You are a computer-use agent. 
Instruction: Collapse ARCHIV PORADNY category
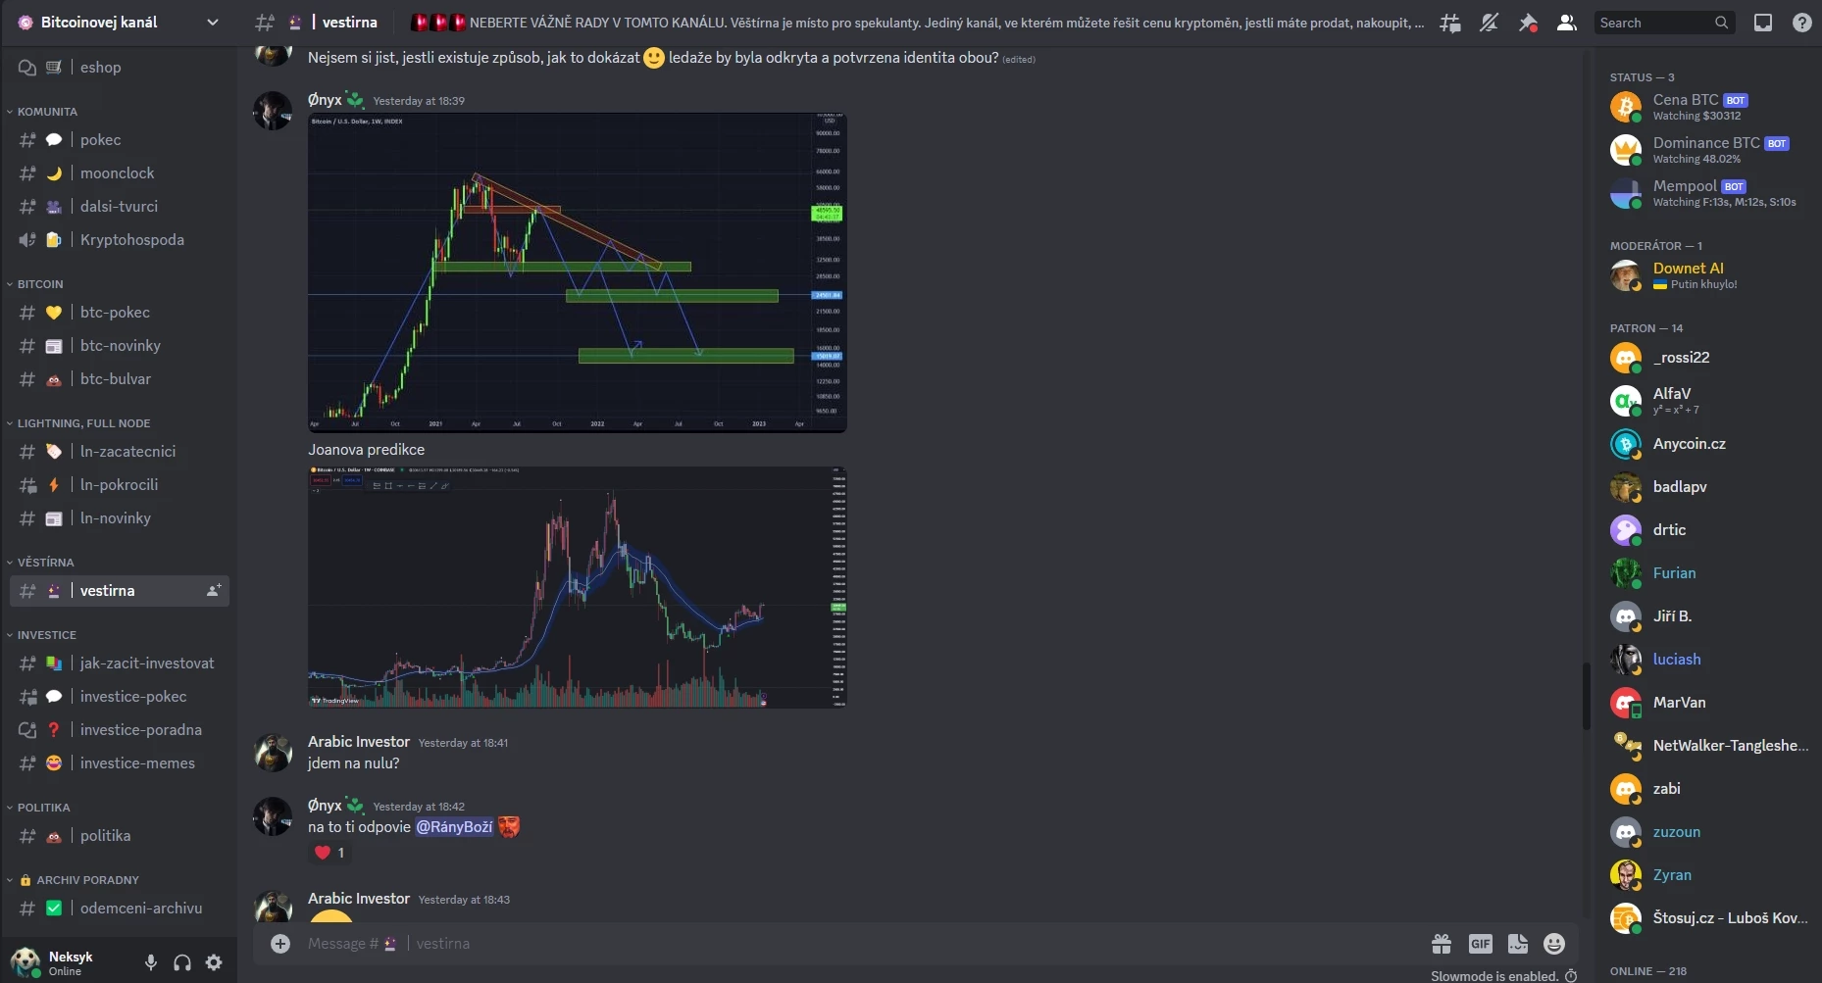[78, 880]
